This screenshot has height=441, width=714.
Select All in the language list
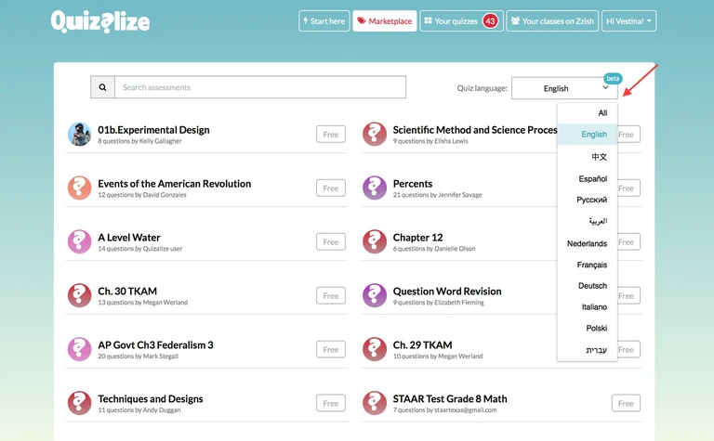pyautogui.click(x=602, y=113)
